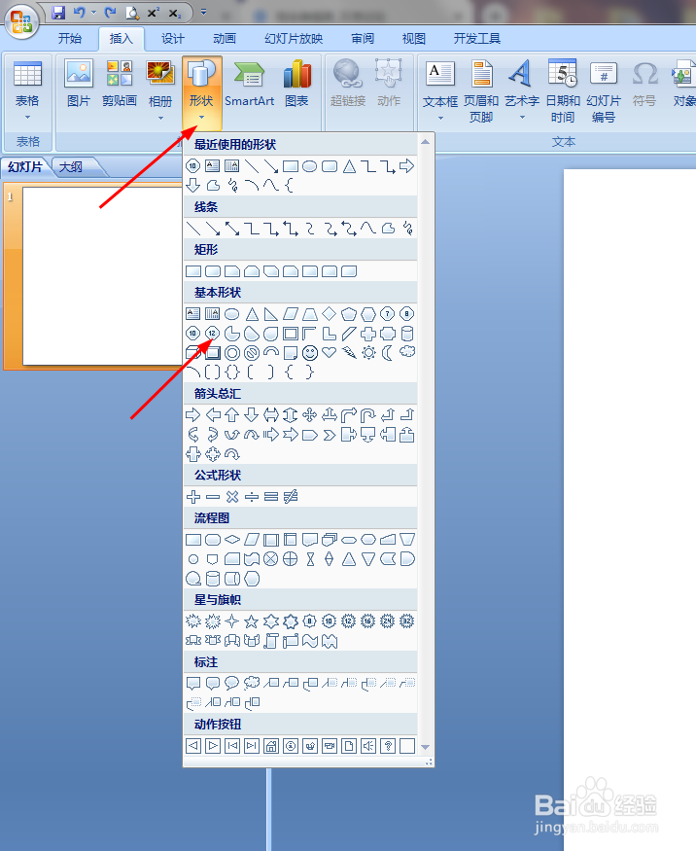The height and width of the screenshot is (851, 696).
Task: Select the division sign in 公式形状
Action: click(251, 496)
